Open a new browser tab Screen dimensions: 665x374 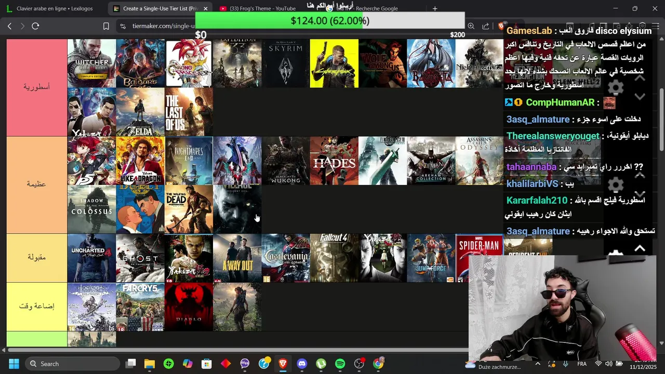pyautogui.click(x=435, y=8)
